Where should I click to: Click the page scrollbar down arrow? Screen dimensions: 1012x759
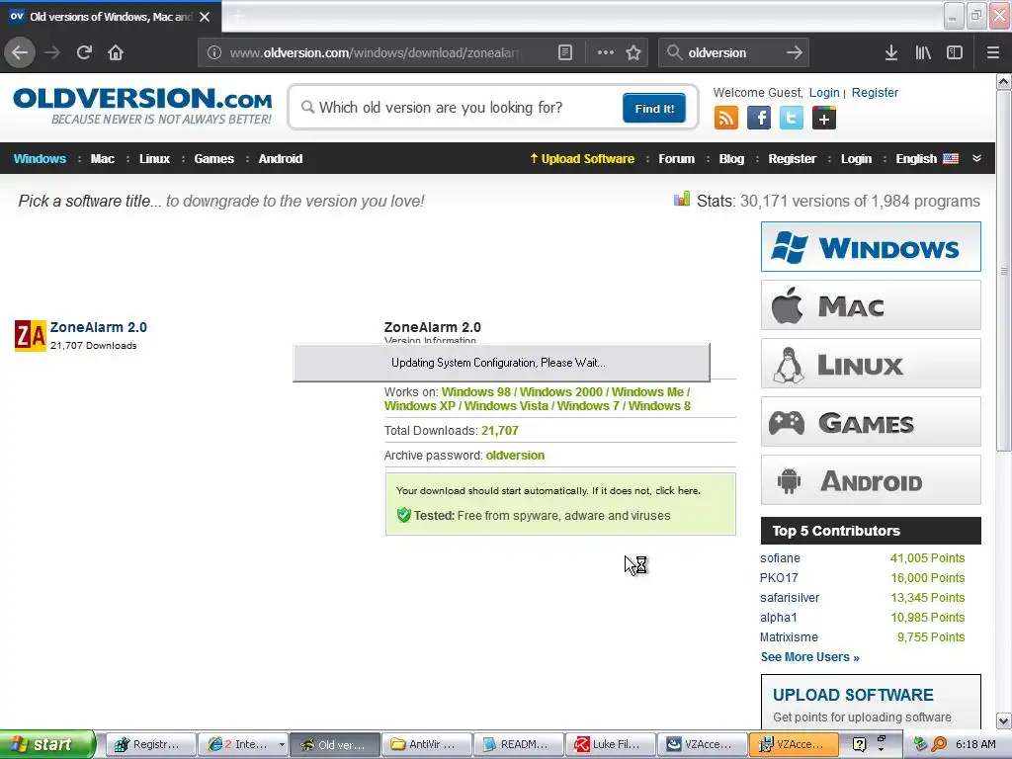pyautogui.click(x=1004, y=720)
